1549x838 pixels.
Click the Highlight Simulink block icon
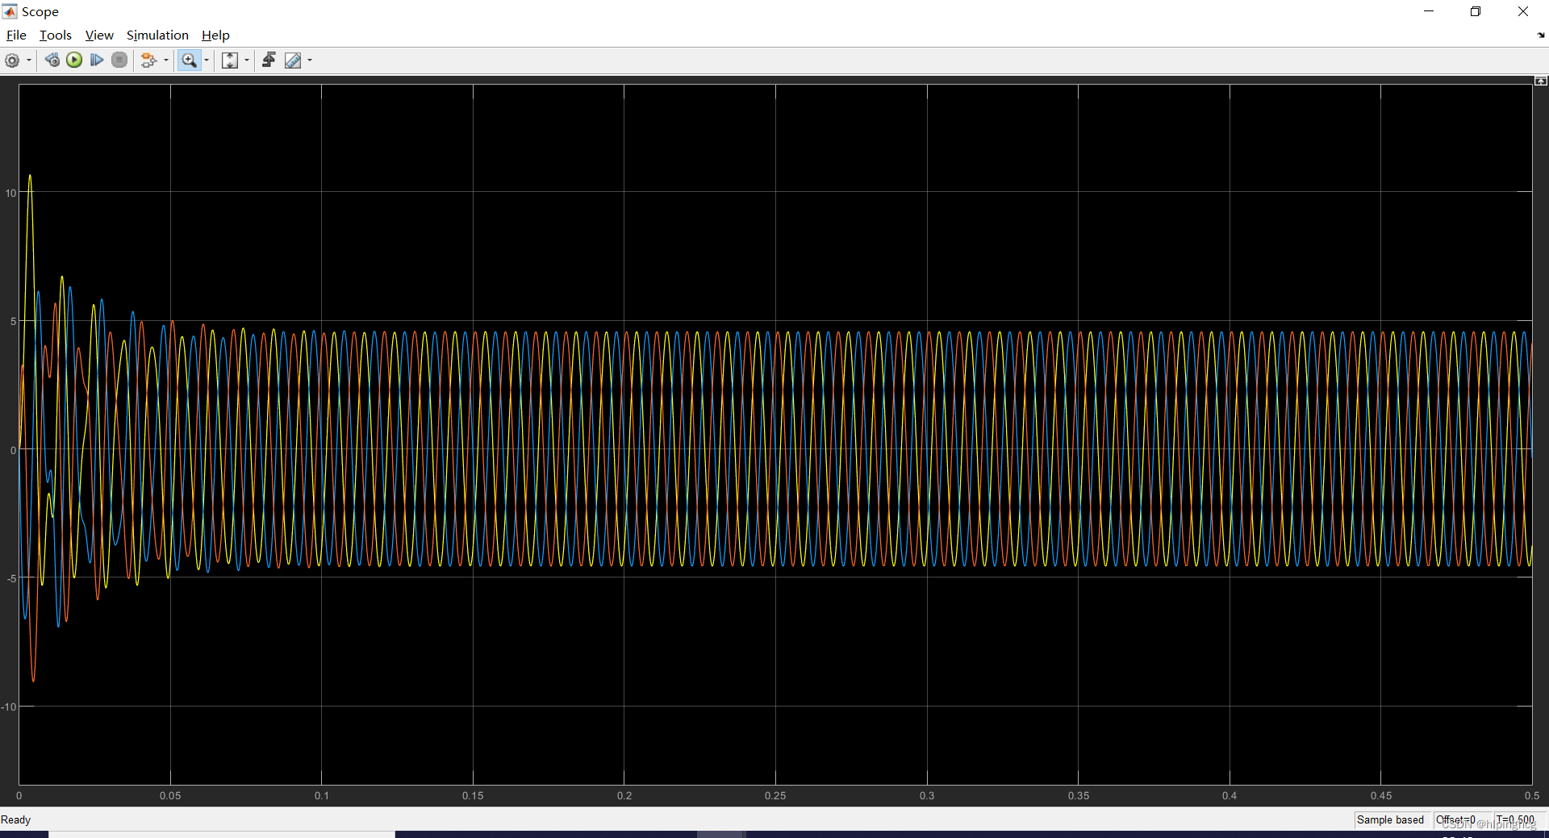tap(148, 60)
